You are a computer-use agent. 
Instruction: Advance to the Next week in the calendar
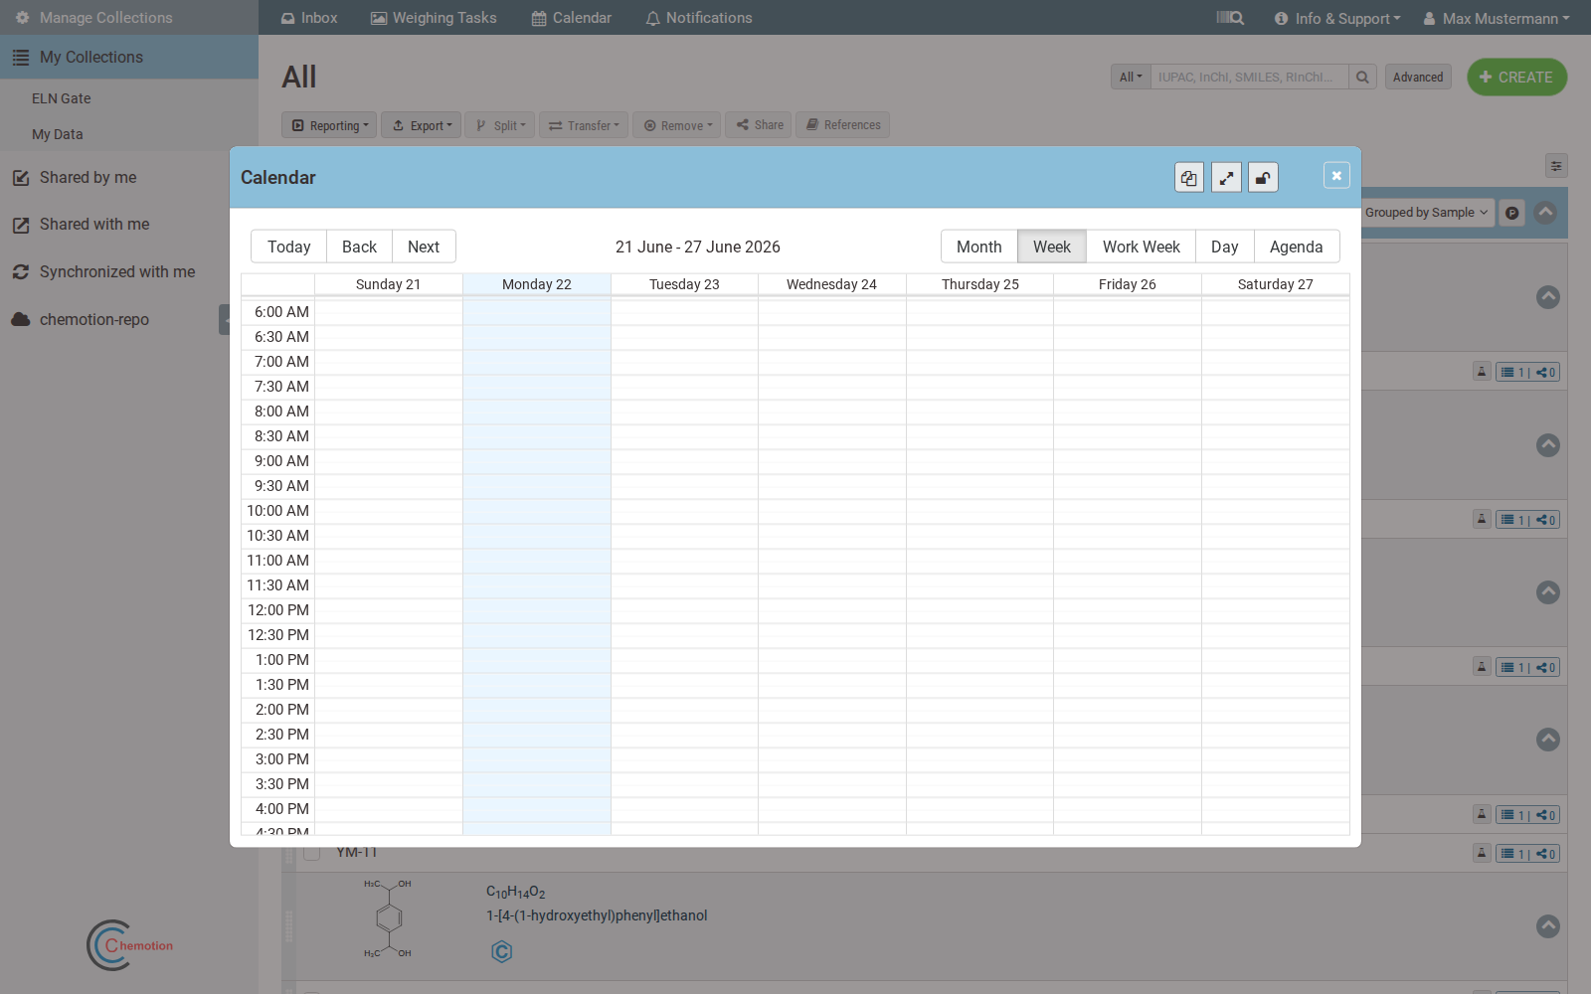[424, 247]
